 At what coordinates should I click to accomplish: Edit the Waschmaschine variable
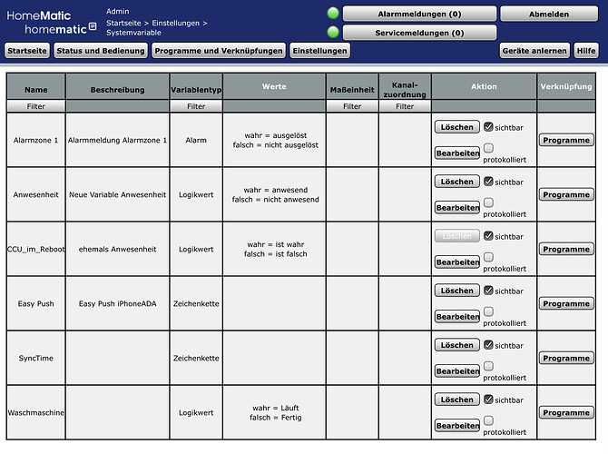tap(457, 426)
